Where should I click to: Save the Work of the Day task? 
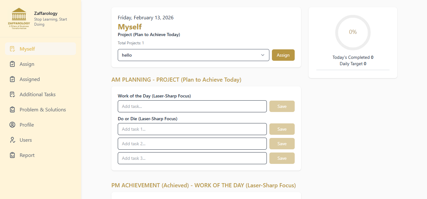click(282, 106)
